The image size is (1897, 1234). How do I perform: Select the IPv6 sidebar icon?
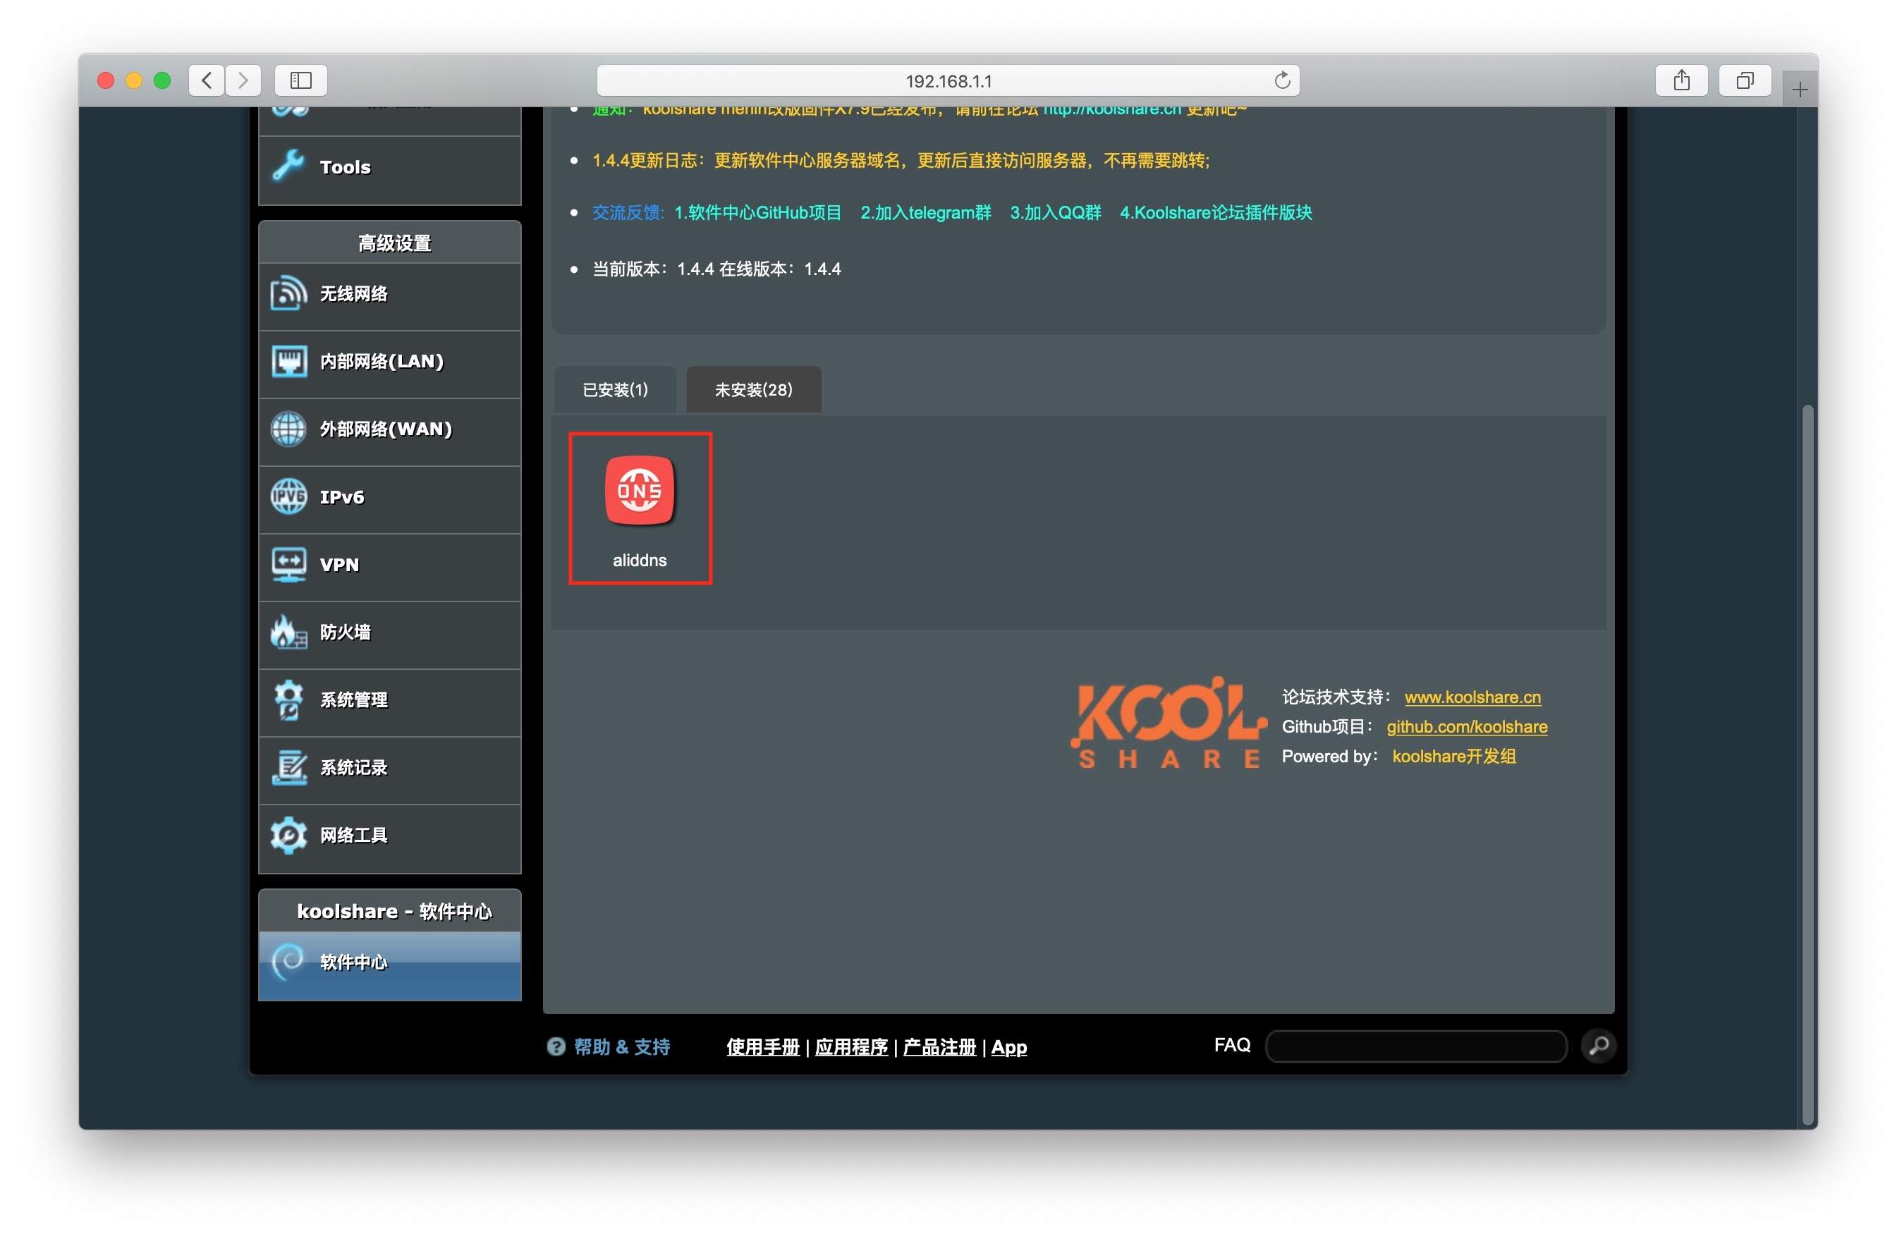288,497
